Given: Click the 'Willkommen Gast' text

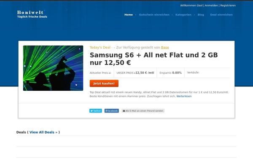Looking at the screenshot, I should (191, 5).
